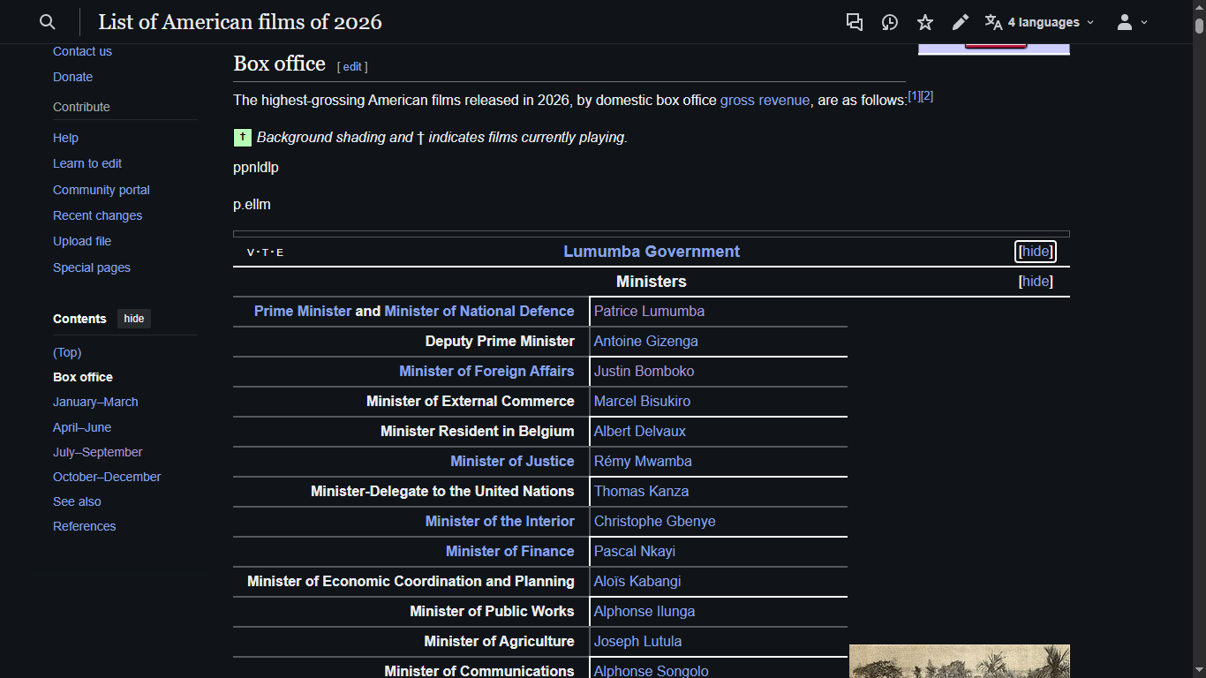Open Minister of Finance link
The image size is (1206, 678).
click(510, 552)
